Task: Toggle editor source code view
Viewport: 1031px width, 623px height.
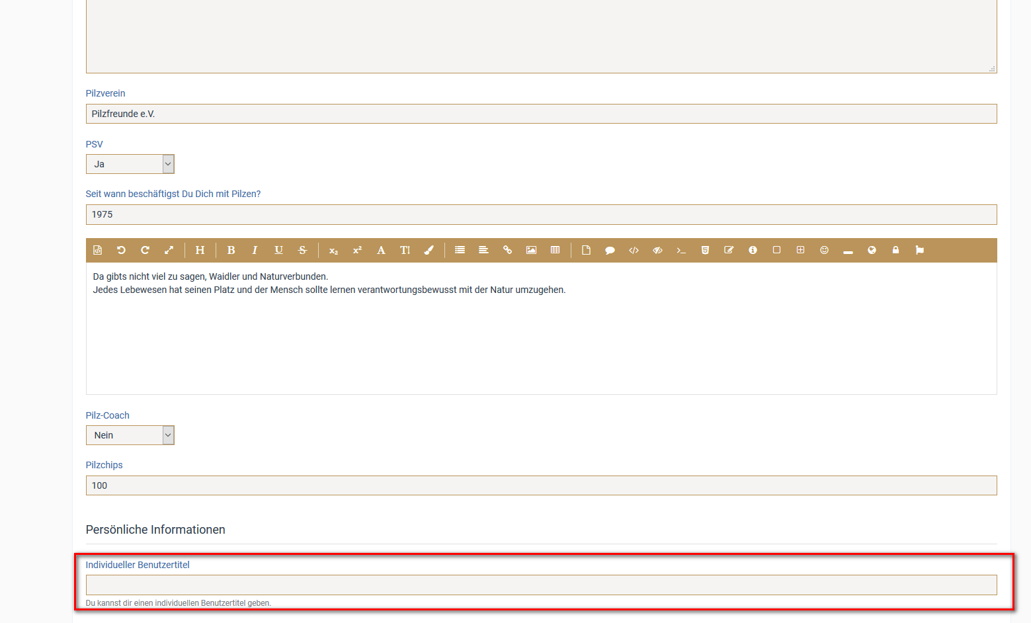Action: tap(97, 250)
